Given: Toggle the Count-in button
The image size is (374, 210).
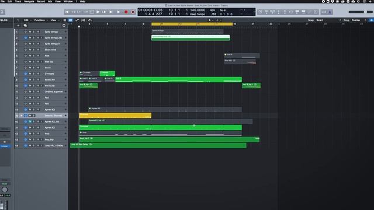Looking at the screenshot, I should click(x=324, y=12).
